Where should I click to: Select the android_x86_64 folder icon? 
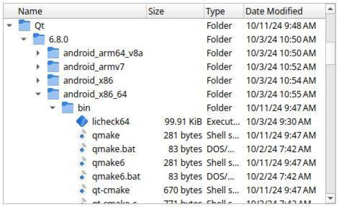[53, 94]
